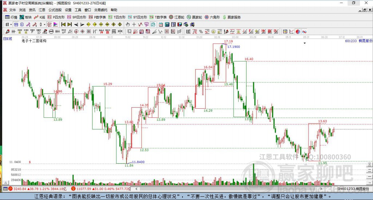Click the colorful flag icon

[56, 24]
